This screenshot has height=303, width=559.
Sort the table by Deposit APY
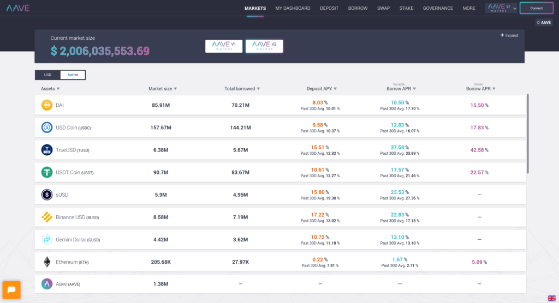coord(322,89)
